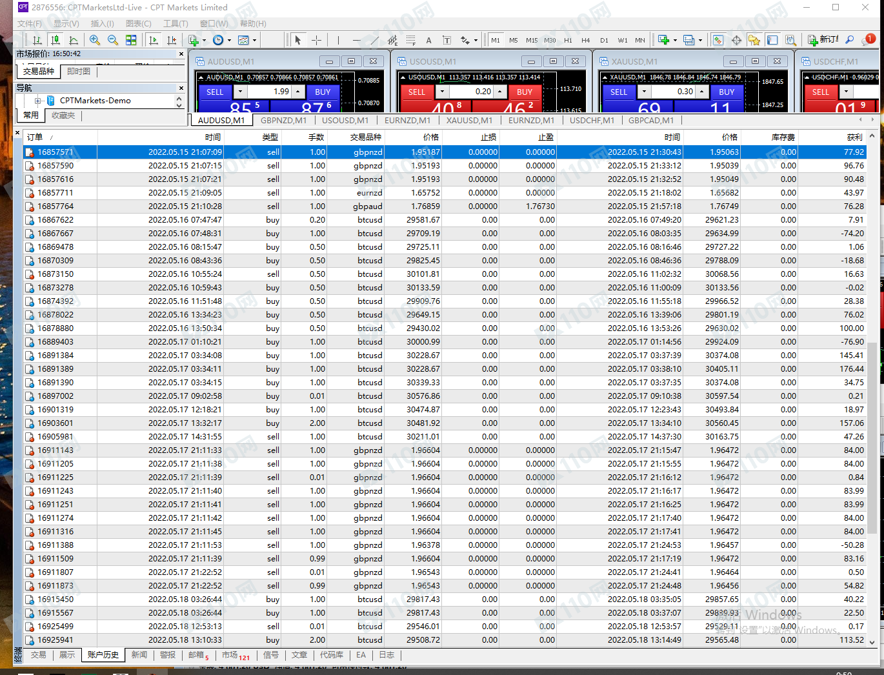Select order 16867622 in the history list
884x675 pixels.
click(x=55, y=220)
